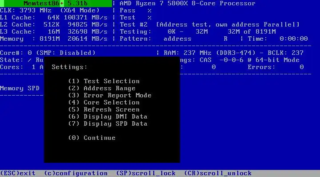Click the Time: 0:00:00 counter

[x=277, y=38]
